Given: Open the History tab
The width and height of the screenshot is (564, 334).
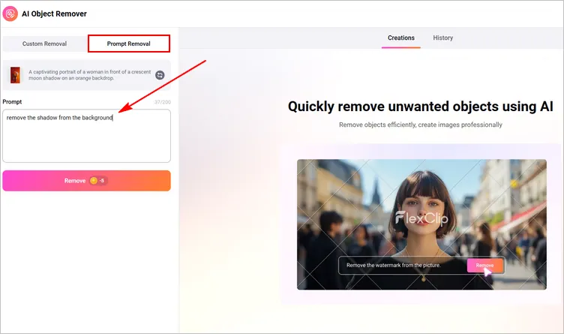Looking at the screenshot, I should pos(442,38).
